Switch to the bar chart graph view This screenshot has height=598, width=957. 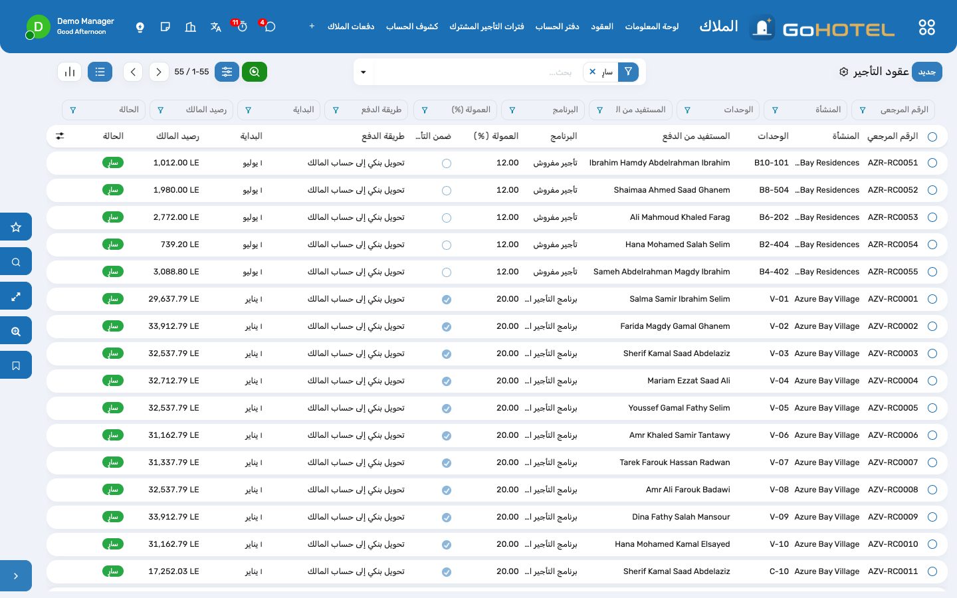tap(70, 72)
